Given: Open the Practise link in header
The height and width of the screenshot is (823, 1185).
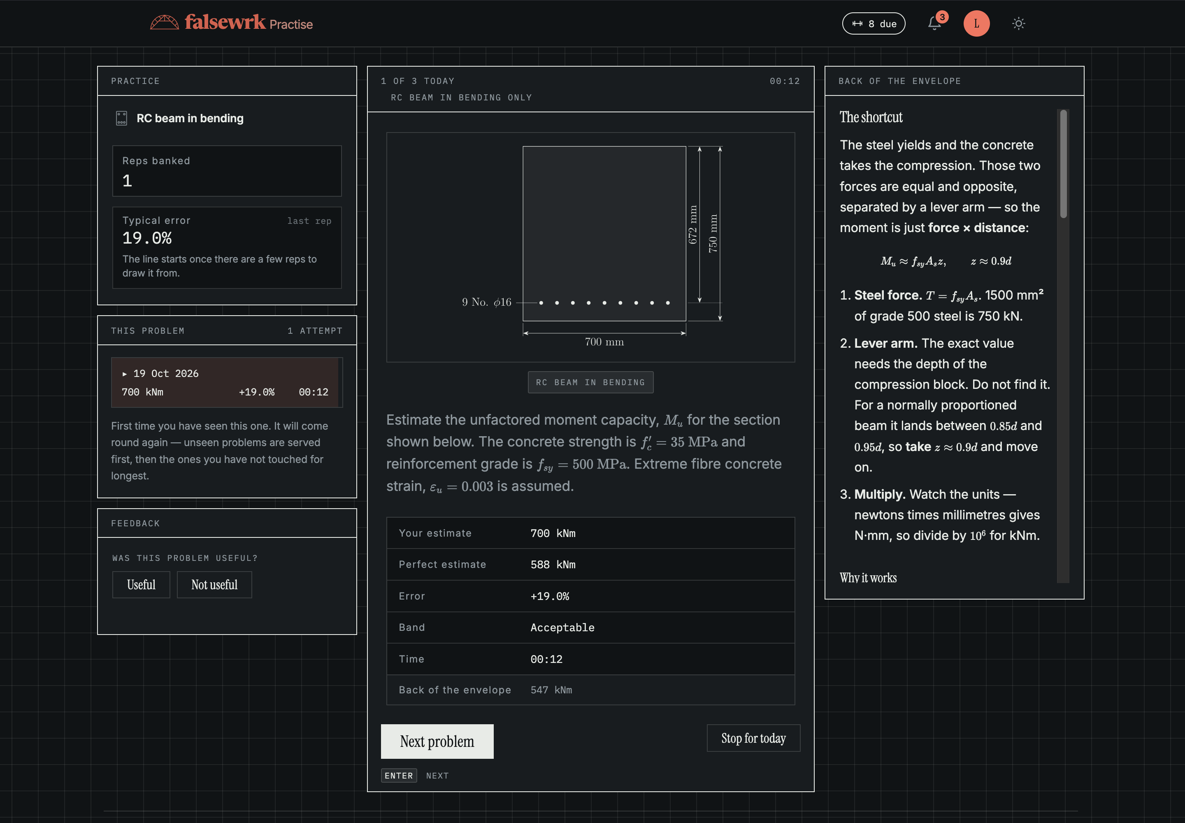Looking at the screenshot, I should coord(291,24).
